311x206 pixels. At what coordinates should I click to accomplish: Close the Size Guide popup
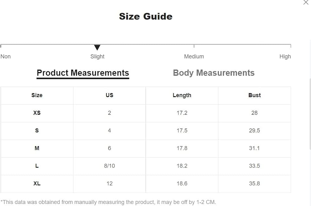point(306,2)
